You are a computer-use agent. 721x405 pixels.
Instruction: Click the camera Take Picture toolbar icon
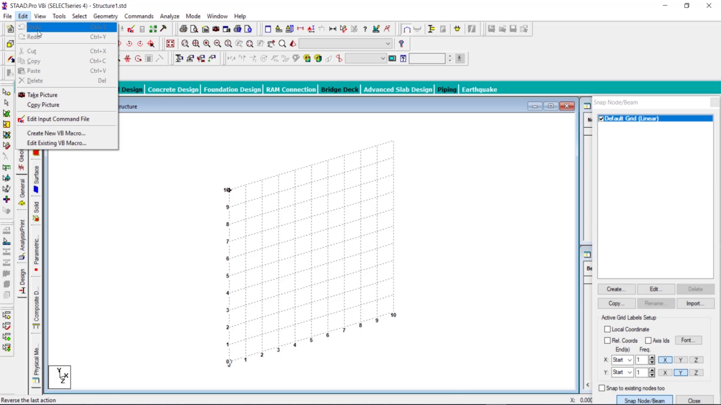pos(216,29)
